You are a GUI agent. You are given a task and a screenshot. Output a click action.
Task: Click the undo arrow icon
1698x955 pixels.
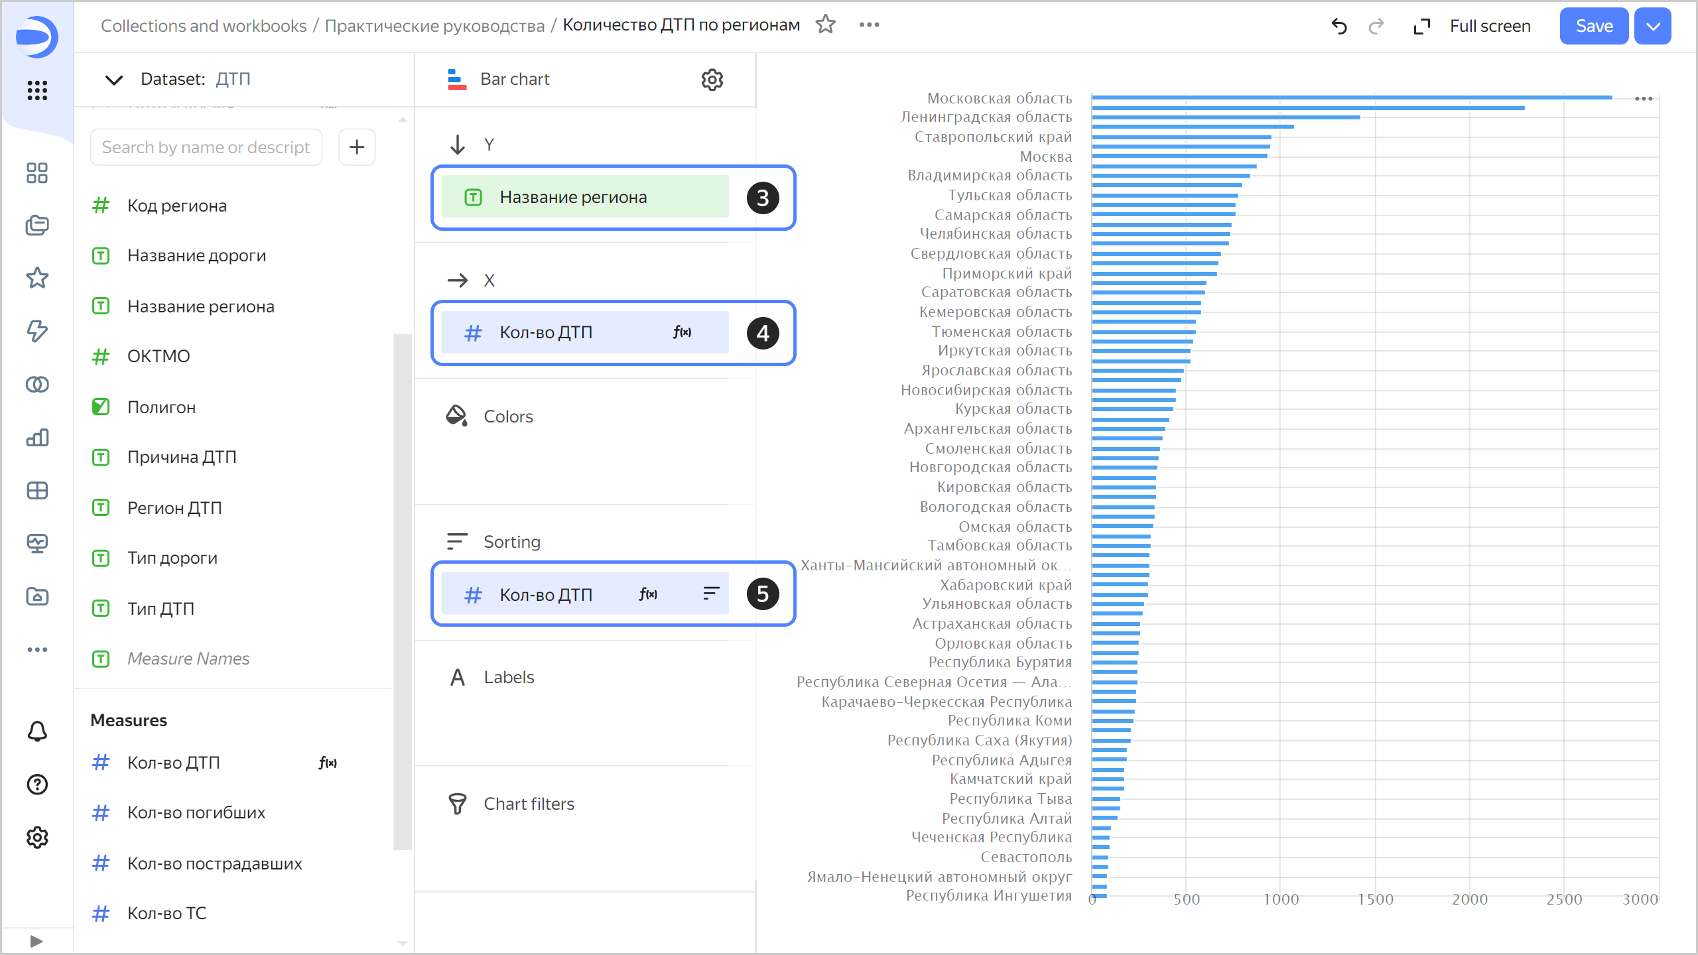pos(1339,26)
